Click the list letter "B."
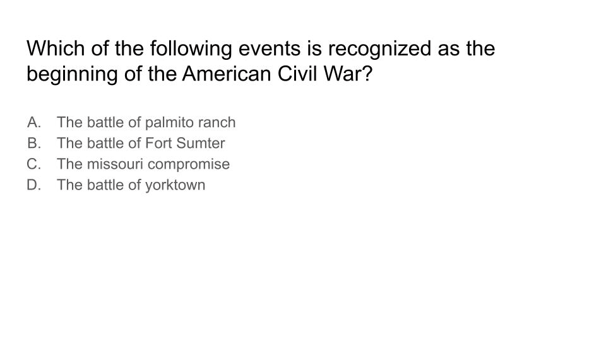 (x=34, y=144)
